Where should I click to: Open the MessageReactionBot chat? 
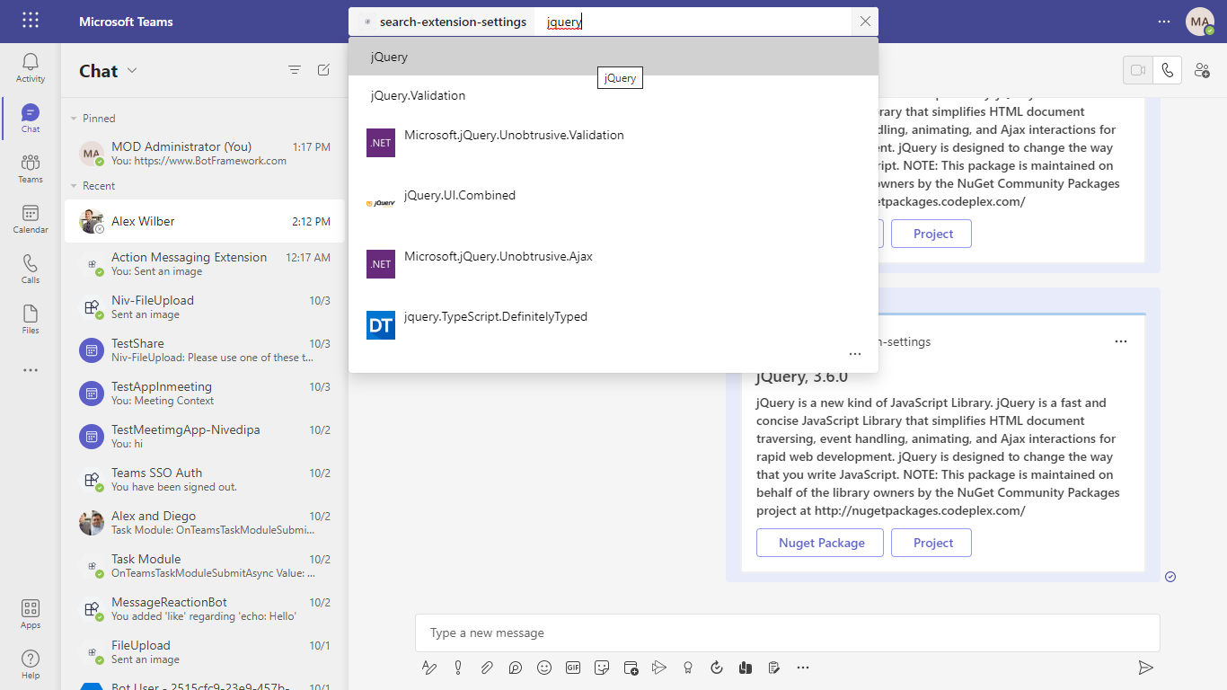[204, 609]
